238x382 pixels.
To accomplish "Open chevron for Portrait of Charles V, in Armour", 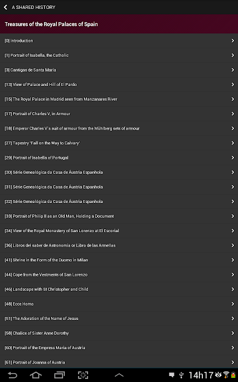I will 233,114.
